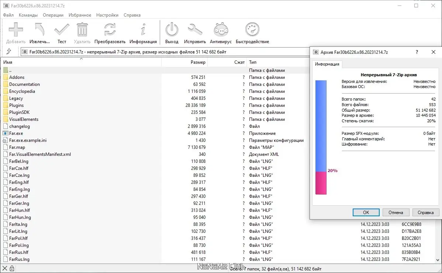Click the Plugins folder icon

pos(6,105)
